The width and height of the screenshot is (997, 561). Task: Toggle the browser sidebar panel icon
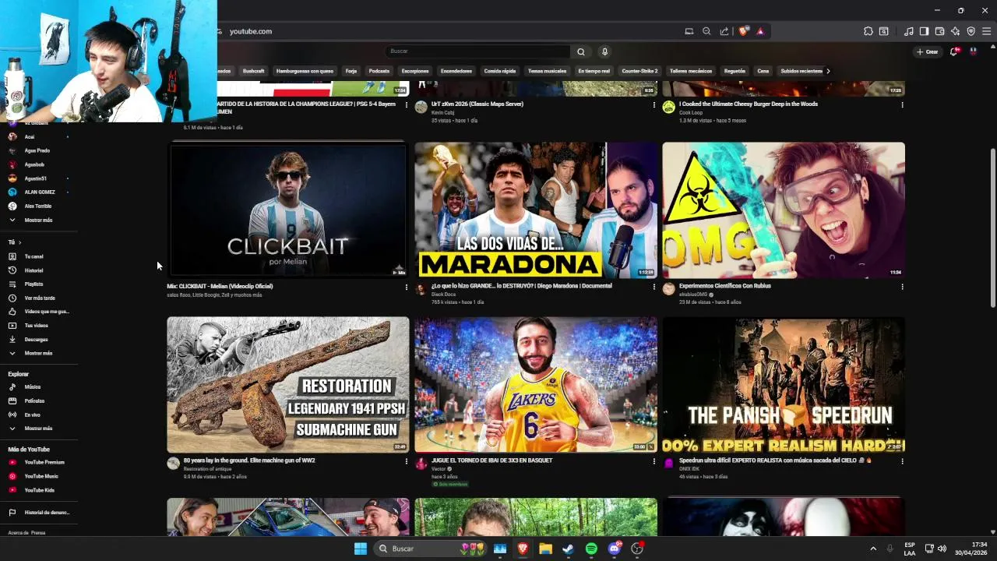pos(924,31)
